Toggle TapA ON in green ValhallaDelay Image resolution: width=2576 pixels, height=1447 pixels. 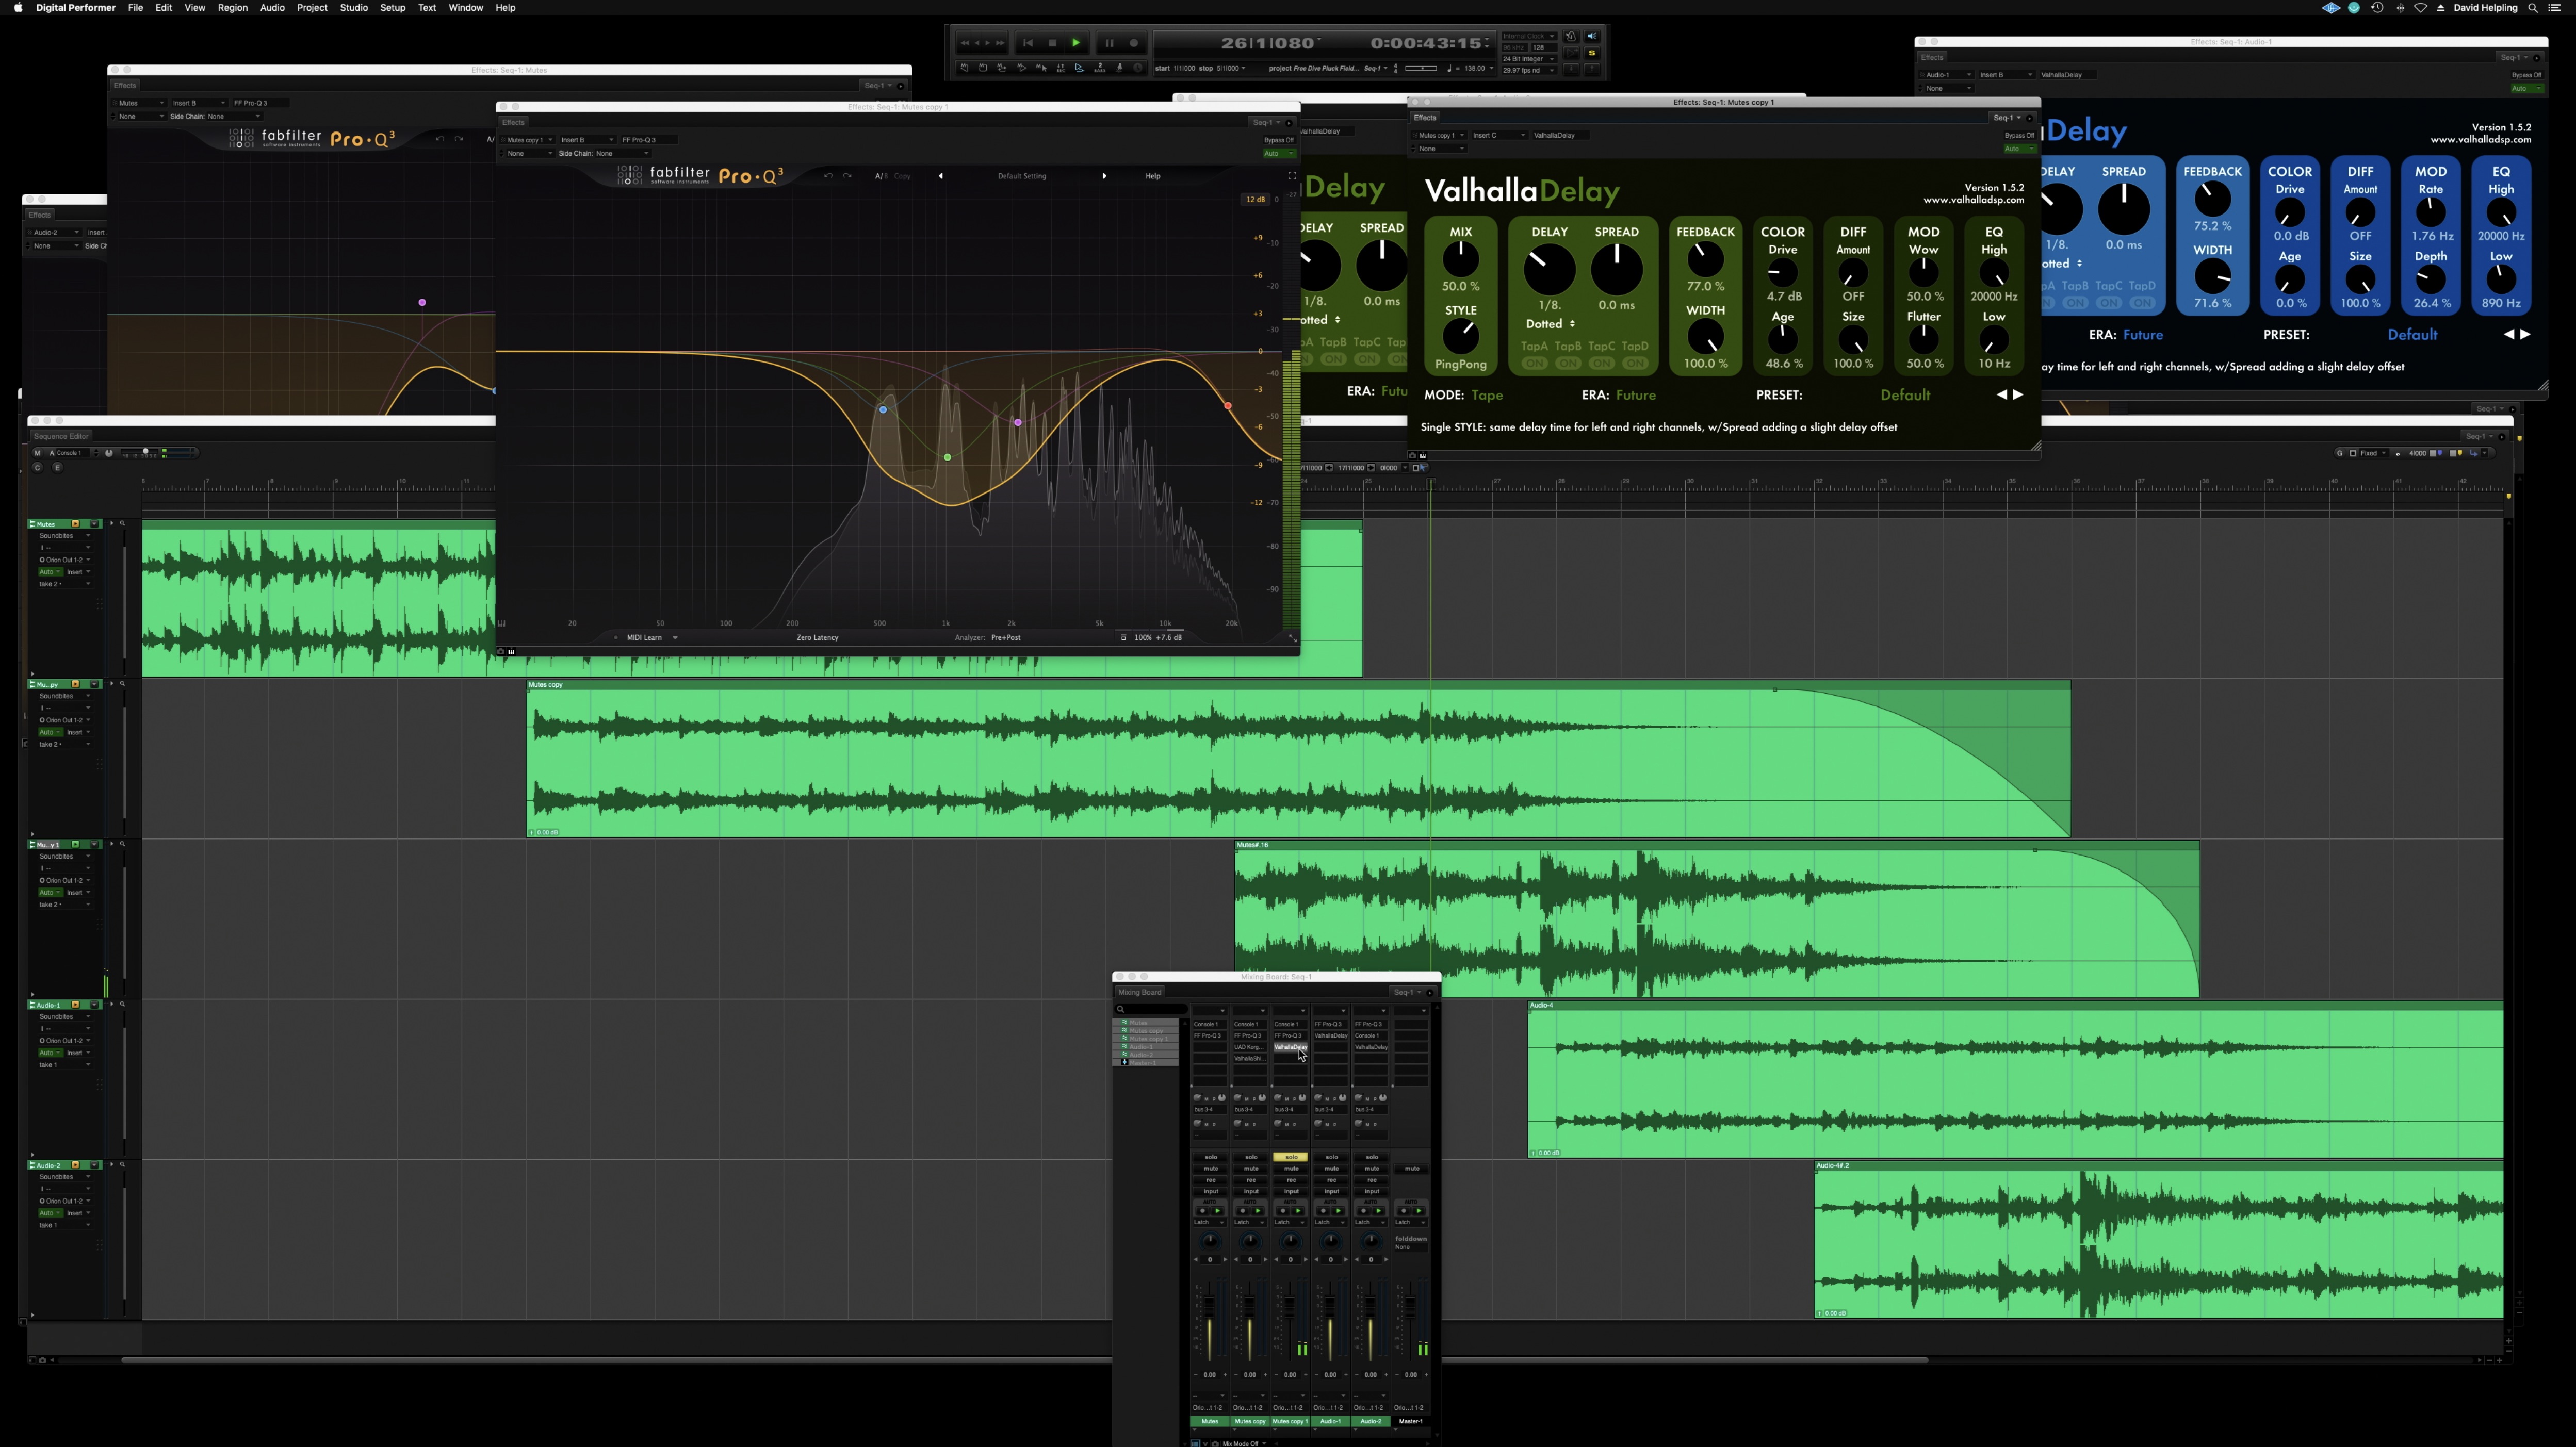point(1534,363)
